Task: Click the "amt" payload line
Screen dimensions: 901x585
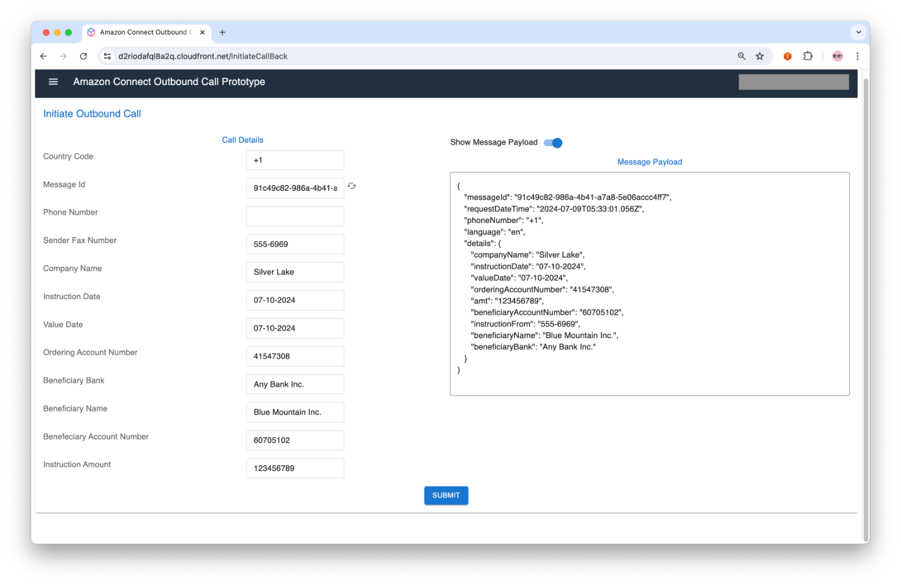Action: 507,301
